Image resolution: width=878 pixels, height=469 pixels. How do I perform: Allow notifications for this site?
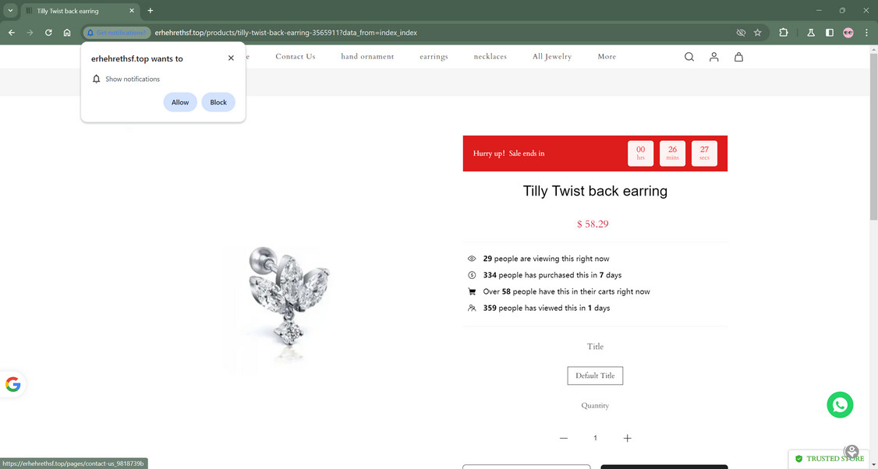(180, 102)
